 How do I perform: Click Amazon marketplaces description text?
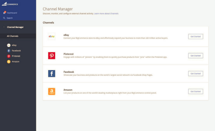tap(110, 93)
